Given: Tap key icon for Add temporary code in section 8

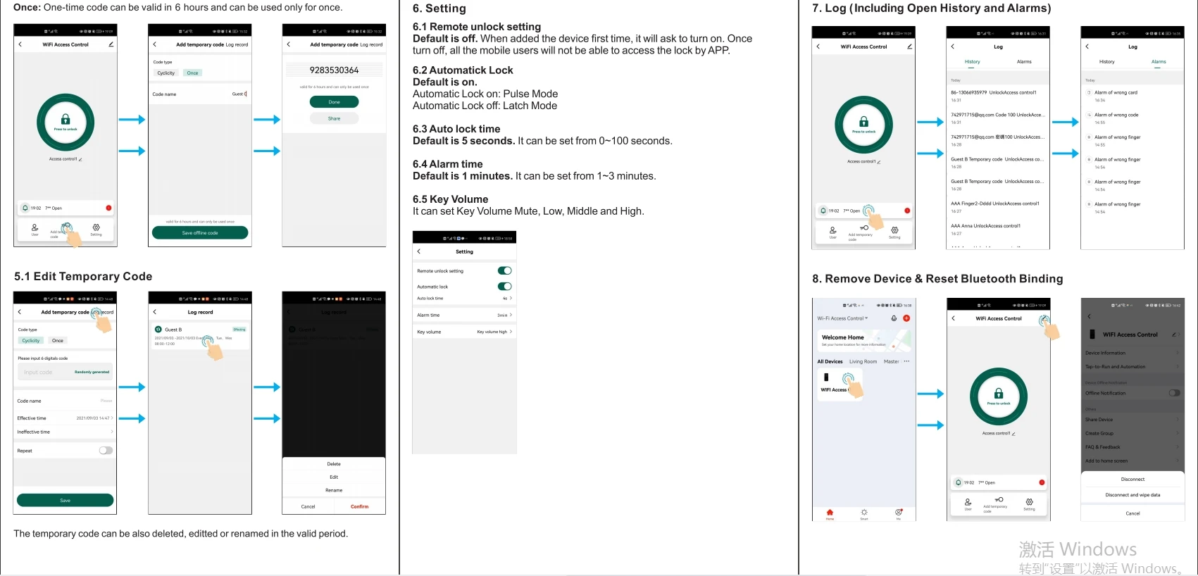Looking at the screenshot, I should 999,500.
